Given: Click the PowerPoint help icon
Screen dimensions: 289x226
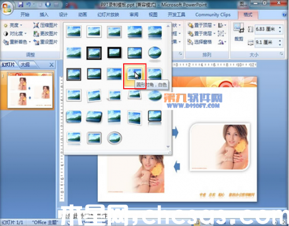Looking at the screenshot, I should (284, 14).
